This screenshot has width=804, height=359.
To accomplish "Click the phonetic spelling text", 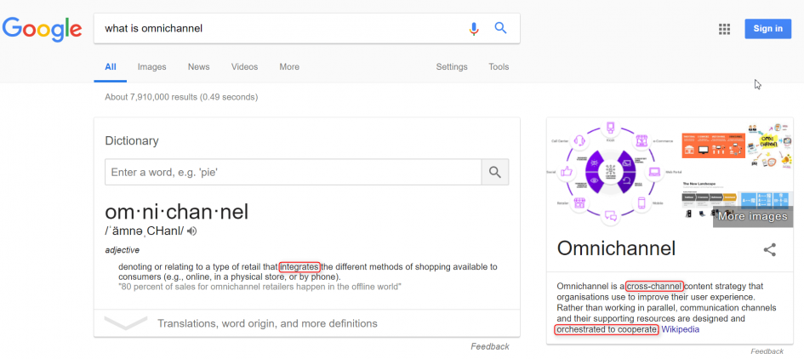I will coord(145,231).
